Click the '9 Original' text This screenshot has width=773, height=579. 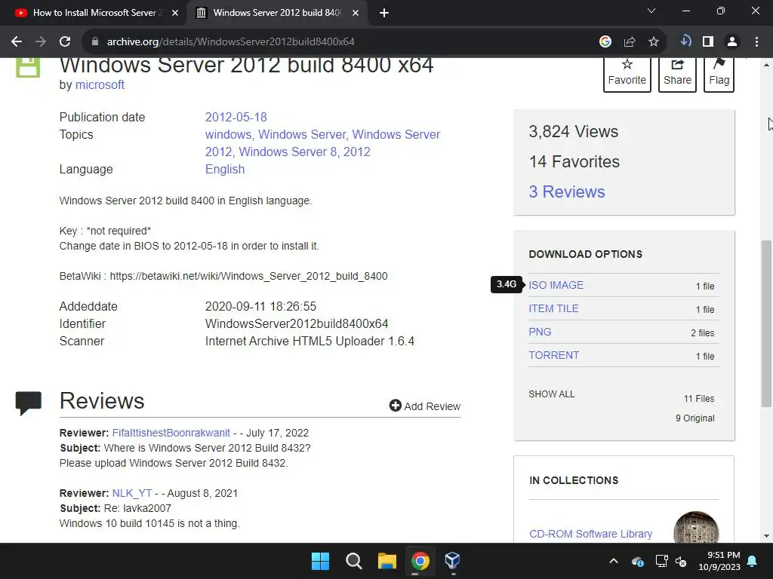pyautogui.click(x=694, y=418)
